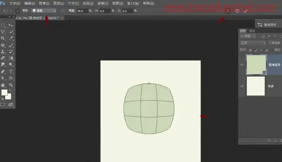Select the Brush tool

tap(11, 45)
